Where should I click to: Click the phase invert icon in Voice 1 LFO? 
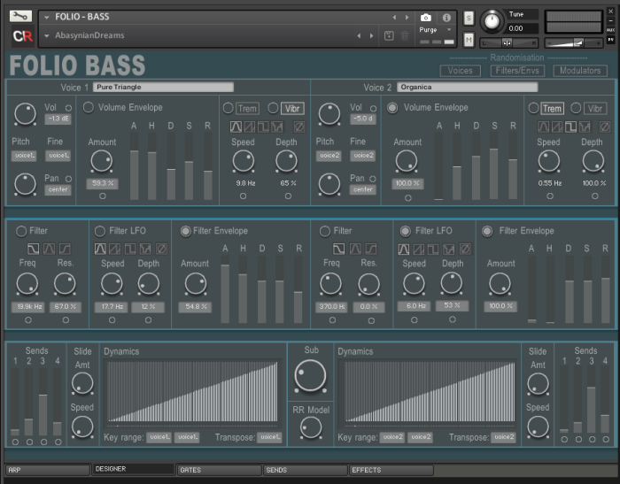(299, 127)
